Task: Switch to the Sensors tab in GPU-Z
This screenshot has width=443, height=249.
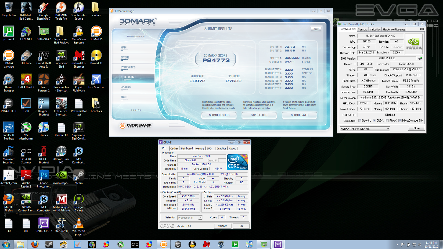Action: (362, 29)
